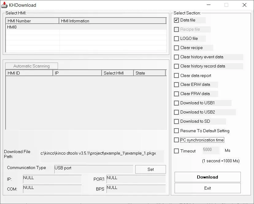Enable the Timeout checkbox
Viewport: 254px width, 204px height.
point(176,151)
